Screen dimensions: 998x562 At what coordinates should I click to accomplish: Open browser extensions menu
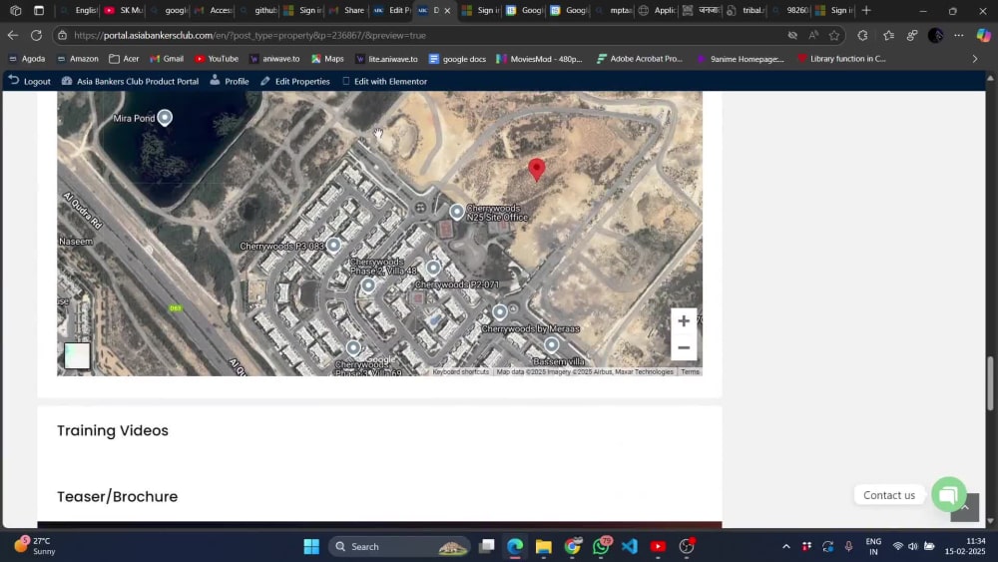click(862, 36)
